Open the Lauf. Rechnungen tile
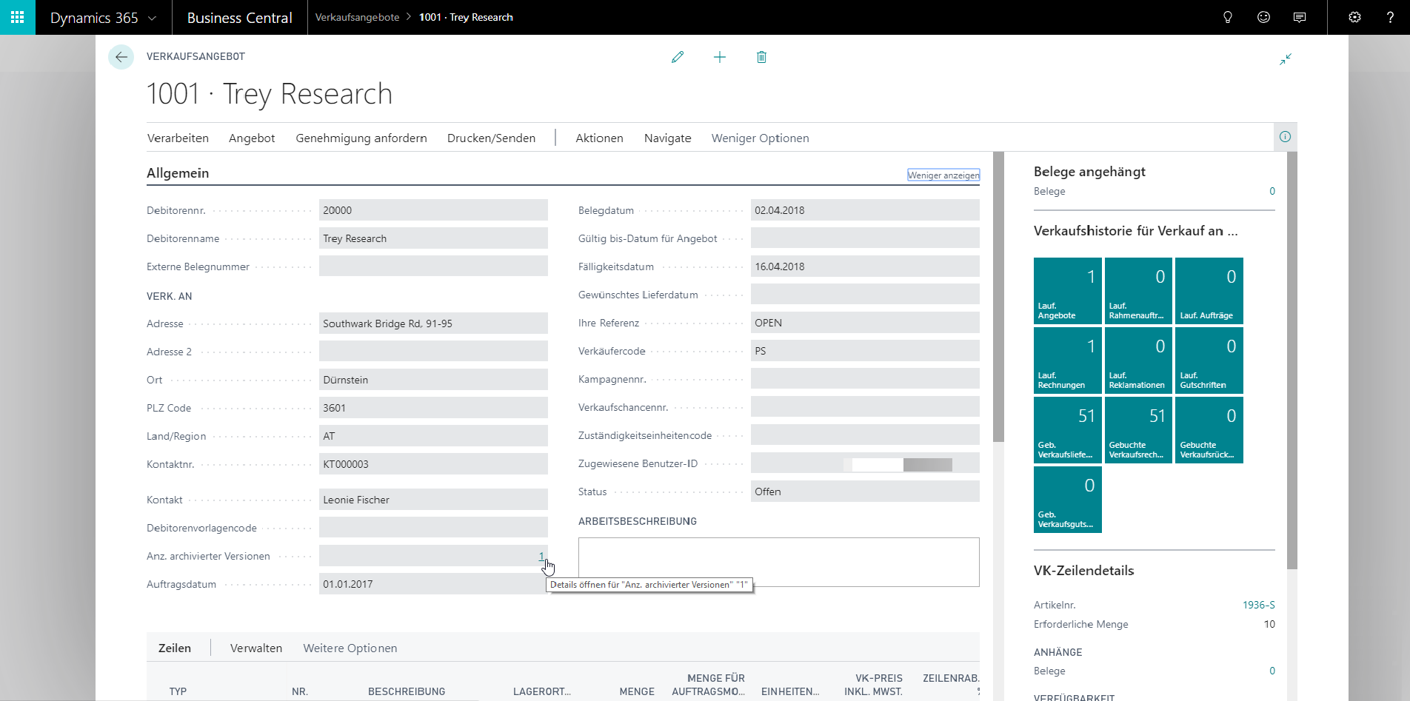The width and height of the screenshot is (1410, 701). point(1067,360)
